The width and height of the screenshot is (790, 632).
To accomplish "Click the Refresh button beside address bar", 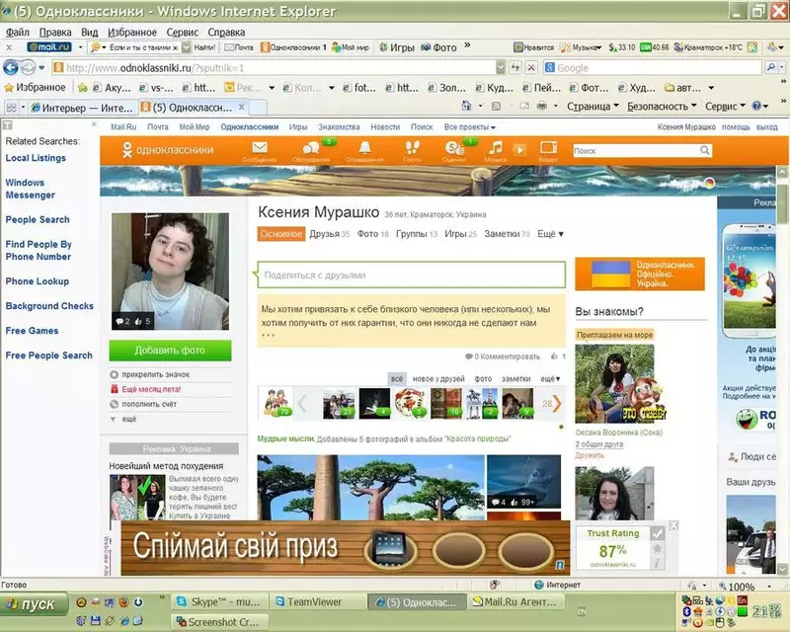I will 514,67.
